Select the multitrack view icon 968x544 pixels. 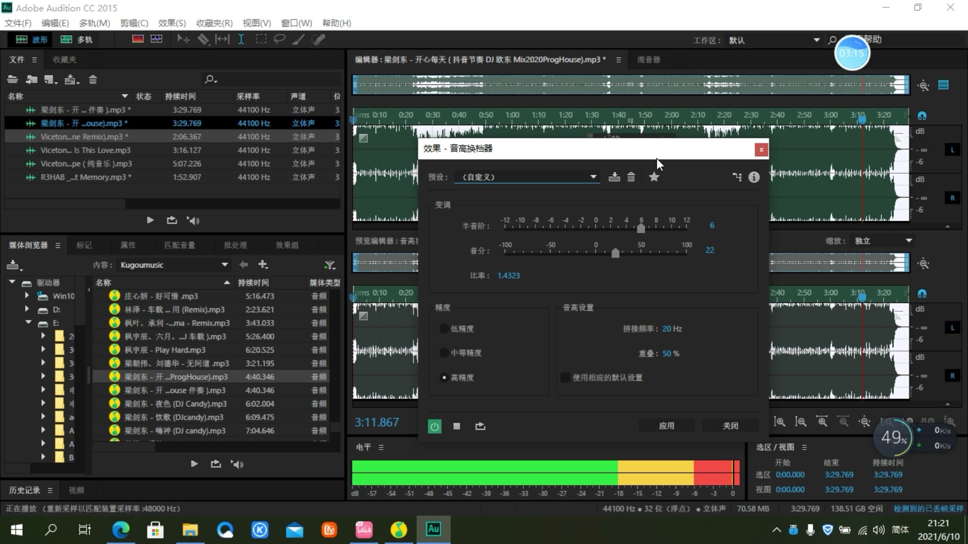coord(67,40)
